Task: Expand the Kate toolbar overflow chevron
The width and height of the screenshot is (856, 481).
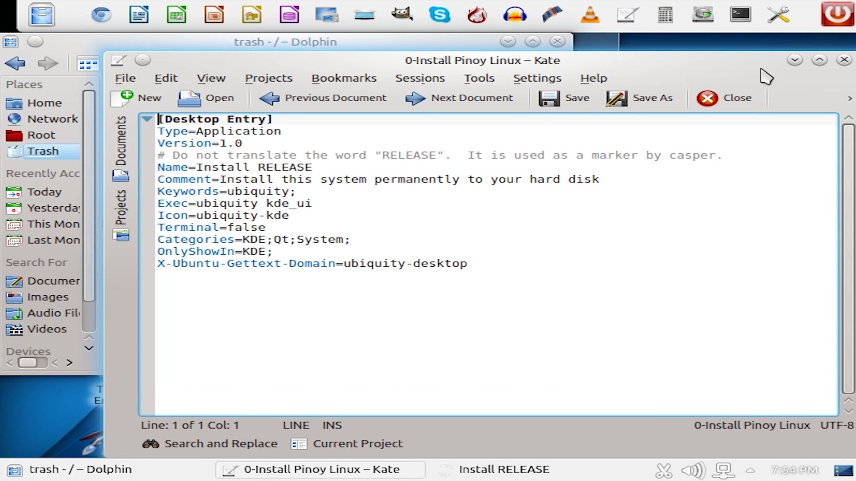Action: pyautogui.click(x=849, y=98)
